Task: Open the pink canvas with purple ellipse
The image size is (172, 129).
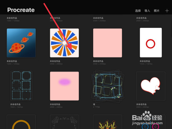Action: pos(64,86)
